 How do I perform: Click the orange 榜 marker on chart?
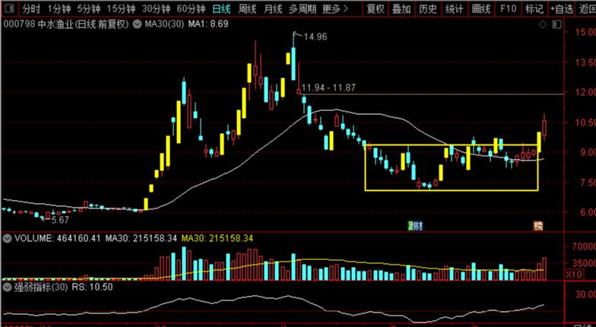coord(538,226)
